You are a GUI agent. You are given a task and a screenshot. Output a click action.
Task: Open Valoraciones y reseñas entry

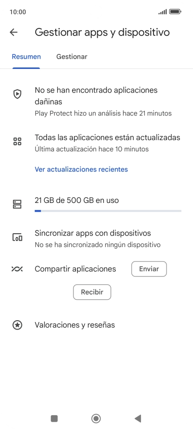tap(75, 325)
